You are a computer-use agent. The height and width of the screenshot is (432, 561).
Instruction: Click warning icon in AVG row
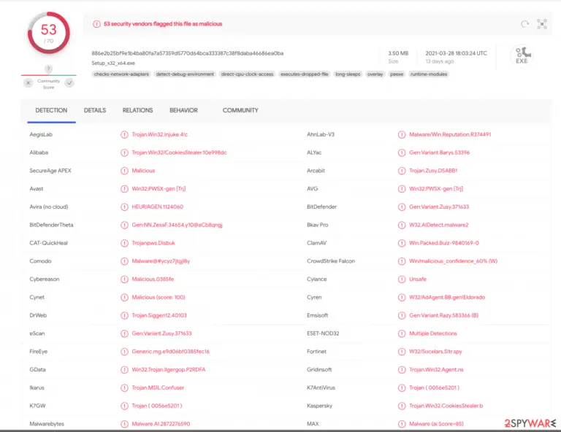402,189
